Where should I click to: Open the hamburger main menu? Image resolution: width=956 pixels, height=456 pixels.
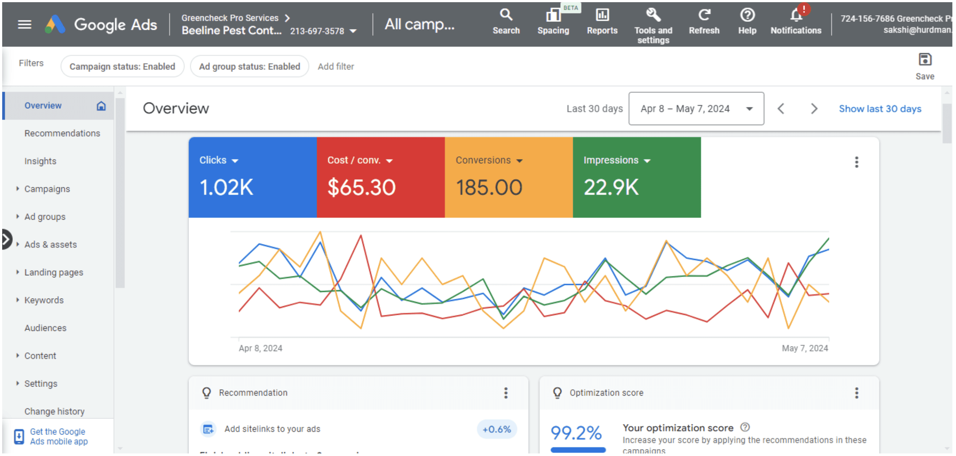[x=24, y=25]
